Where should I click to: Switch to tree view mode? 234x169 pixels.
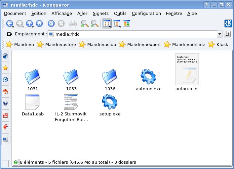[x=117, y=23]
